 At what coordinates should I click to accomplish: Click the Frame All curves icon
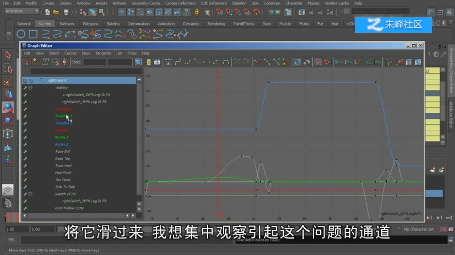tap(138, 62)
